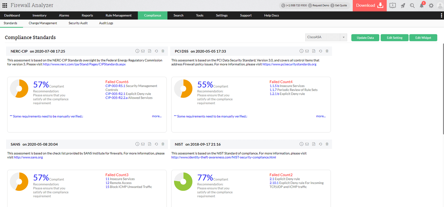Click the Update Data button
Image resolution: width=444 pixels, height=207 pixels.
click(365, 38)
